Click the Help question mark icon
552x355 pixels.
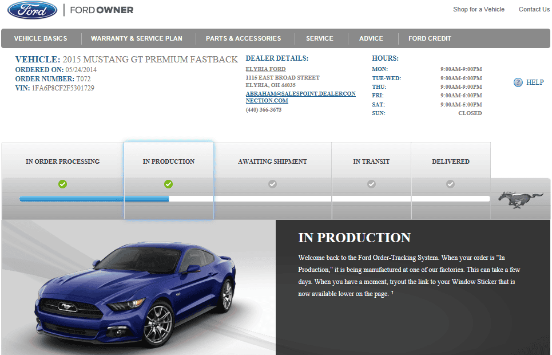518,82
